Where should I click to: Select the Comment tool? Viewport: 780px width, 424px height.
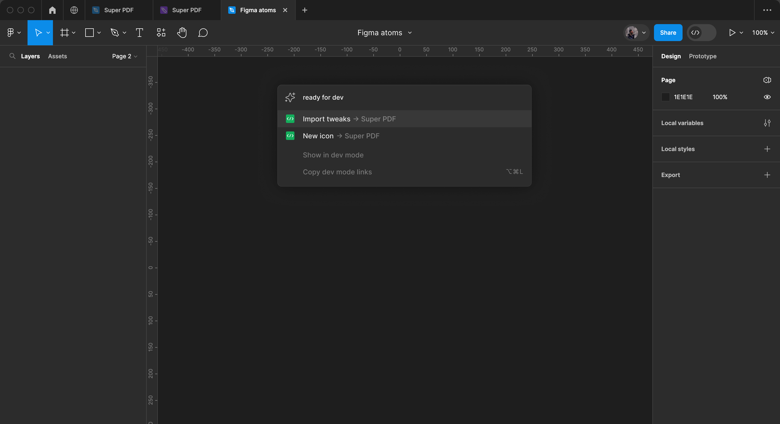pos(203,32)
